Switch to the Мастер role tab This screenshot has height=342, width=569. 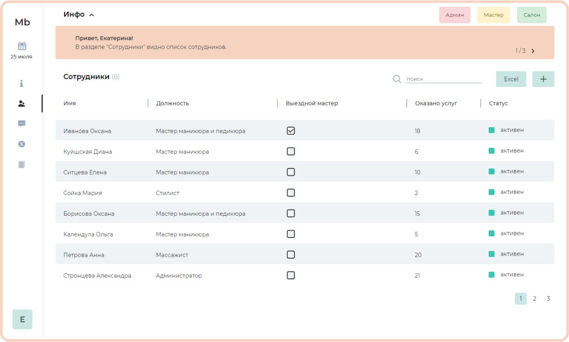click(x=493, y=15)
